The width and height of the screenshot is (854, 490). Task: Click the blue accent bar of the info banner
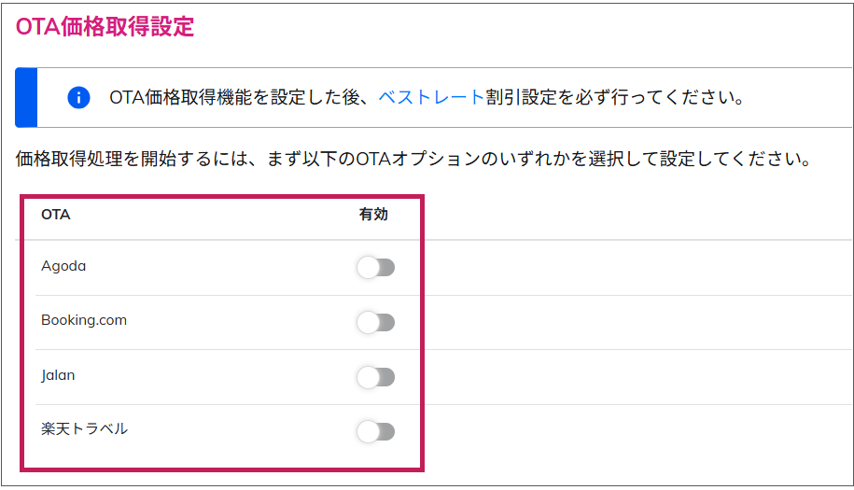26,97
